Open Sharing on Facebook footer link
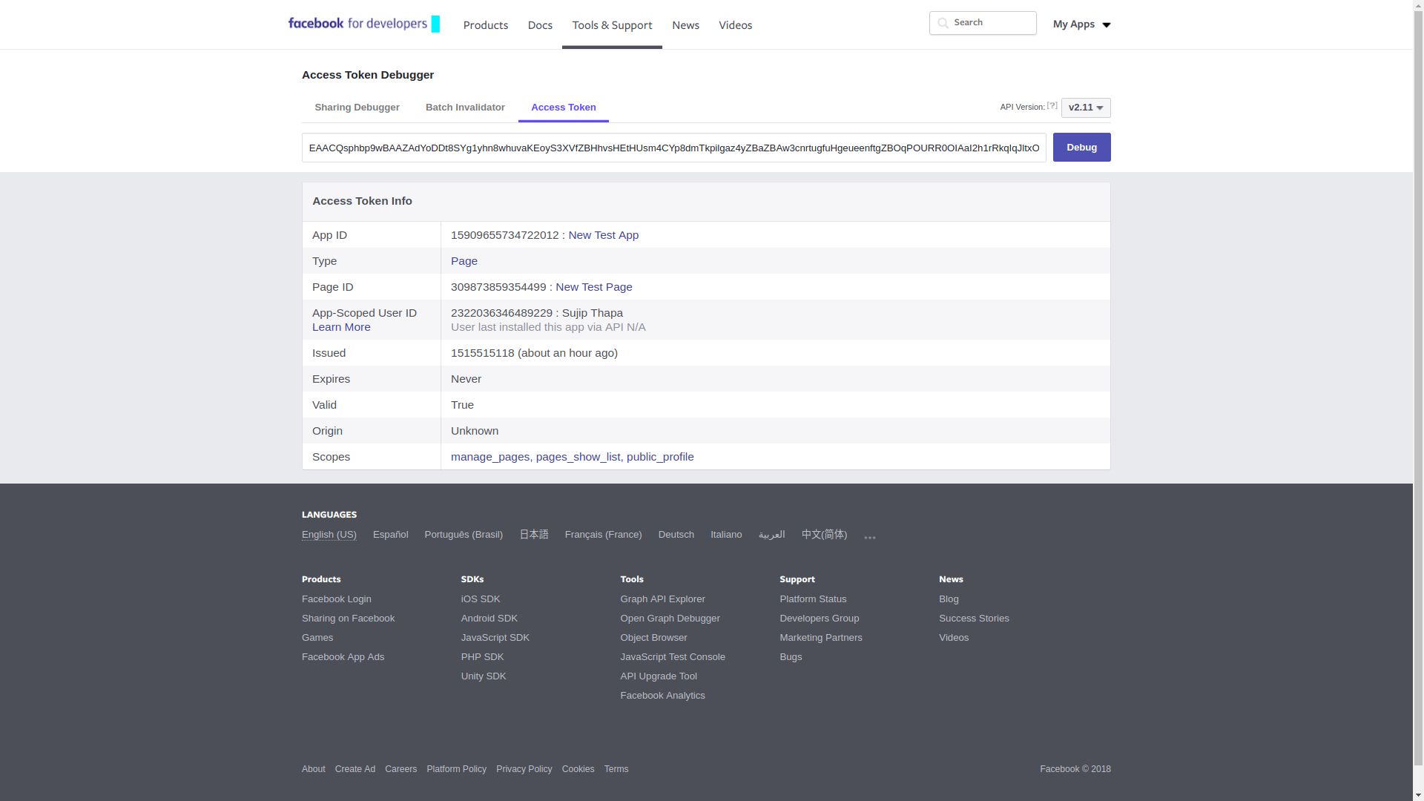 (x=348, y=619)
